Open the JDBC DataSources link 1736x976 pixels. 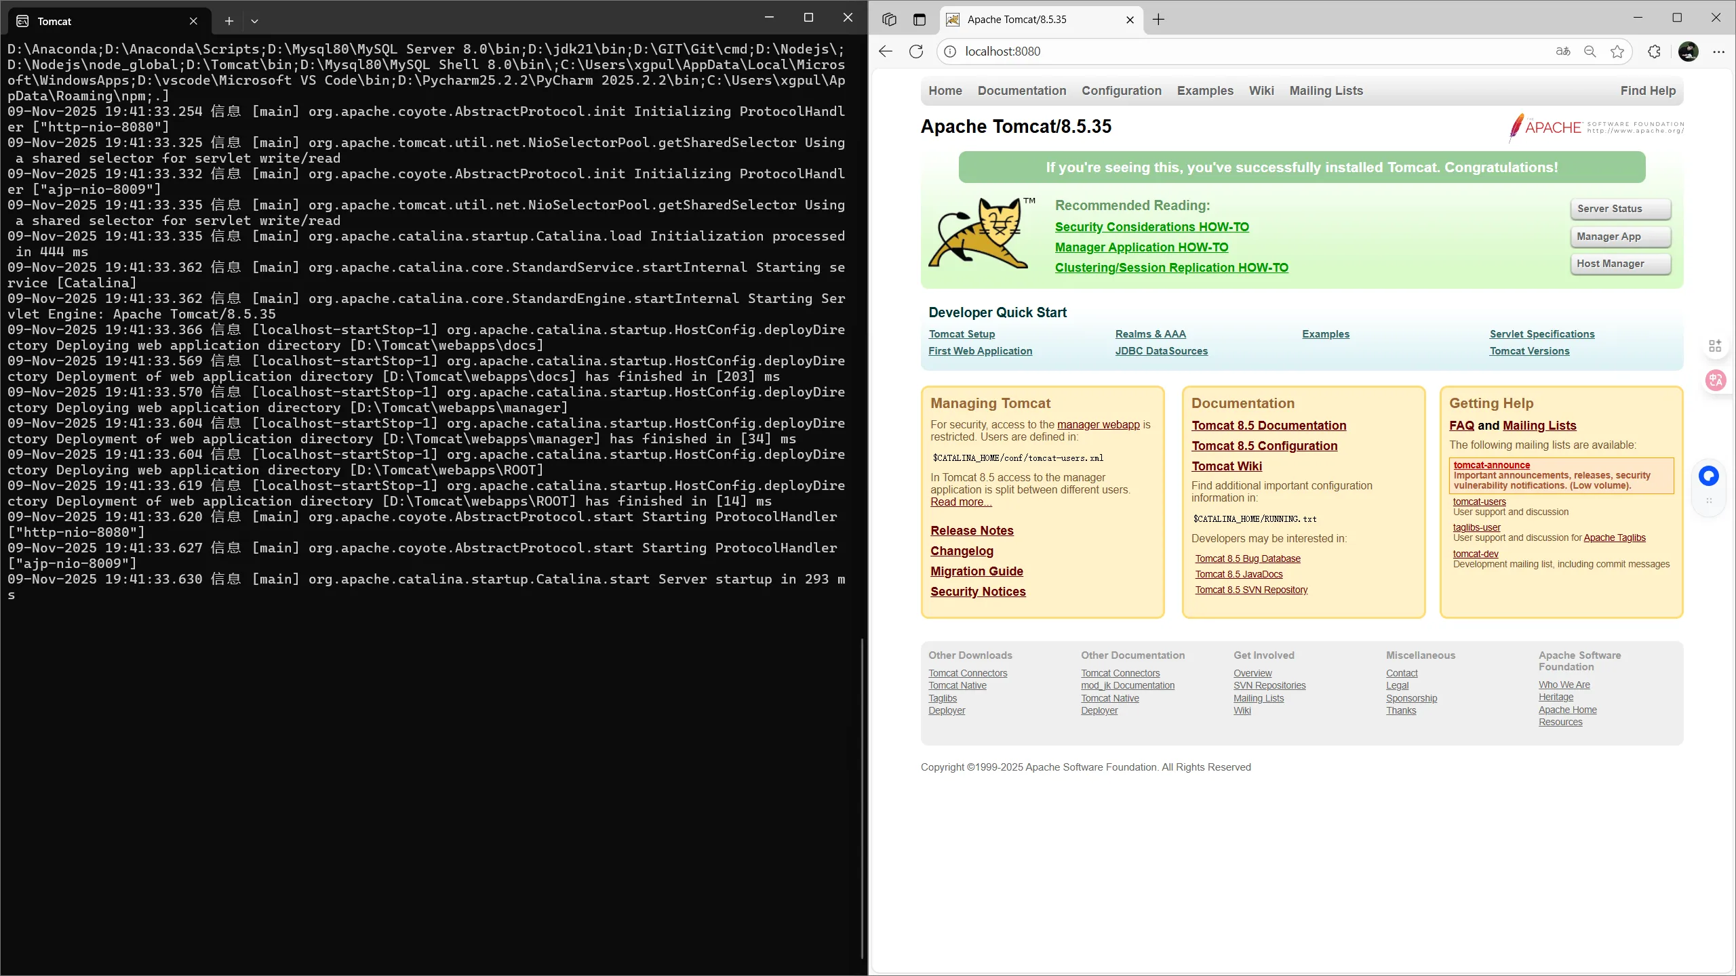1161,351
